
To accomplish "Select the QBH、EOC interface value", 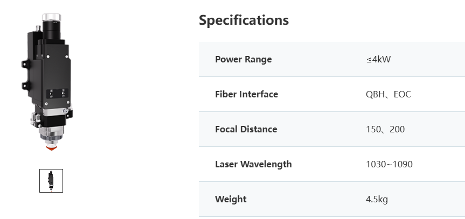I will pos(388,94).
